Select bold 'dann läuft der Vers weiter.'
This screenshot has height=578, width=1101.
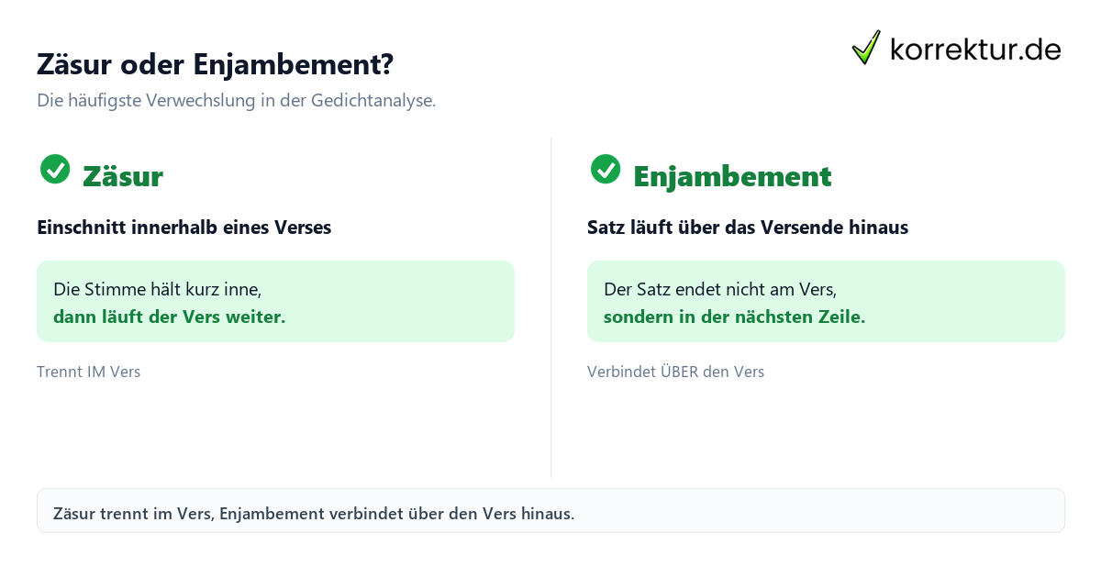coord(170,317)
